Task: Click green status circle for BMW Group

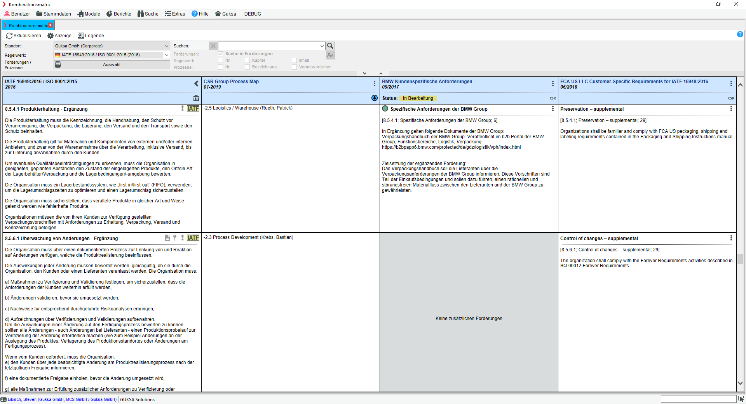Action: [385, 108]
